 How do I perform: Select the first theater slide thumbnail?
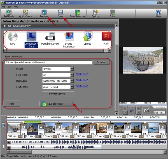(x=14, y=128)
